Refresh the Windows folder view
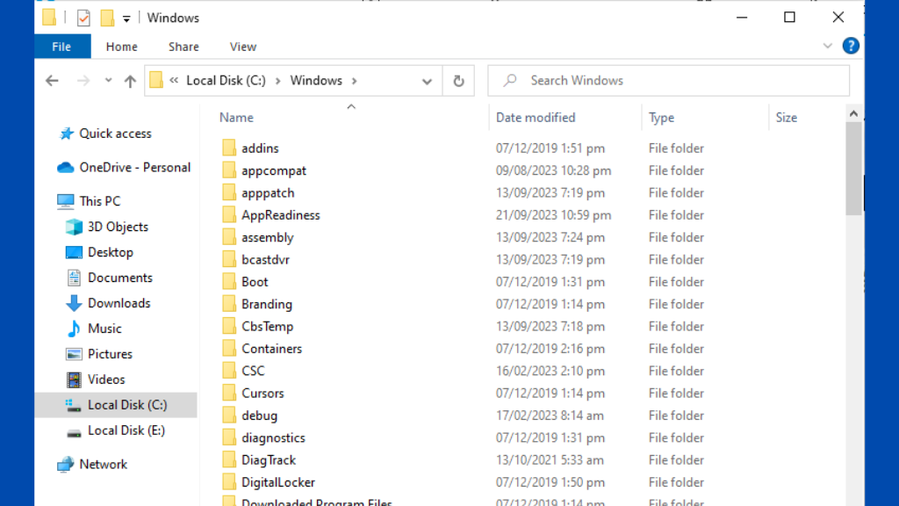This screenshot has height=506, width=899. point(458,81)
